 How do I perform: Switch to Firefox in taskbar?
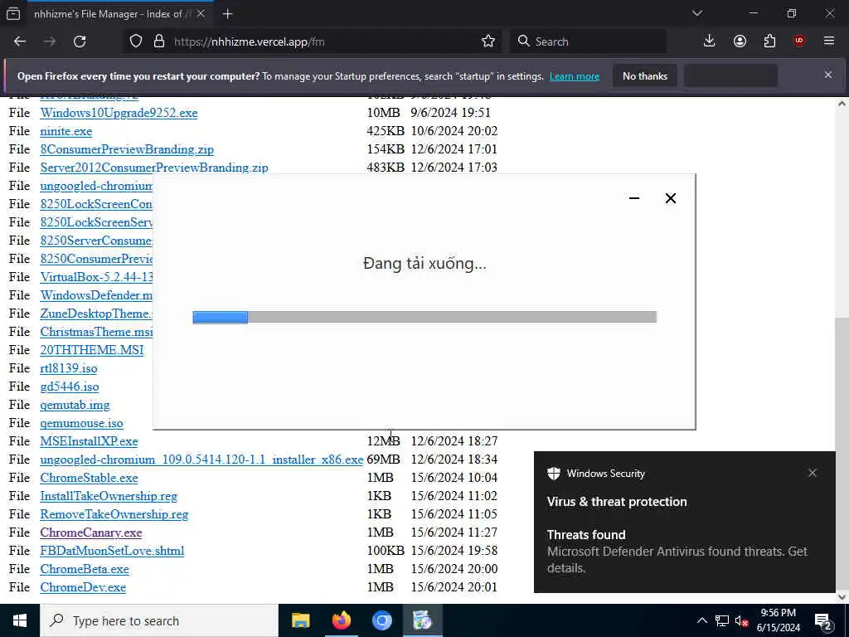341,620
